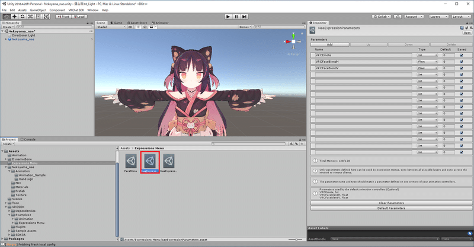Select the third NaeExpress asset icon
This screenshot has height=247, width=474.
(169, 161)
